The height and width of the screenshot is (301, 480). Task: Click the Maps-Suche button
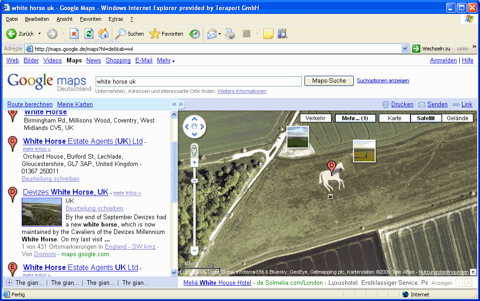tap(329, 81)
